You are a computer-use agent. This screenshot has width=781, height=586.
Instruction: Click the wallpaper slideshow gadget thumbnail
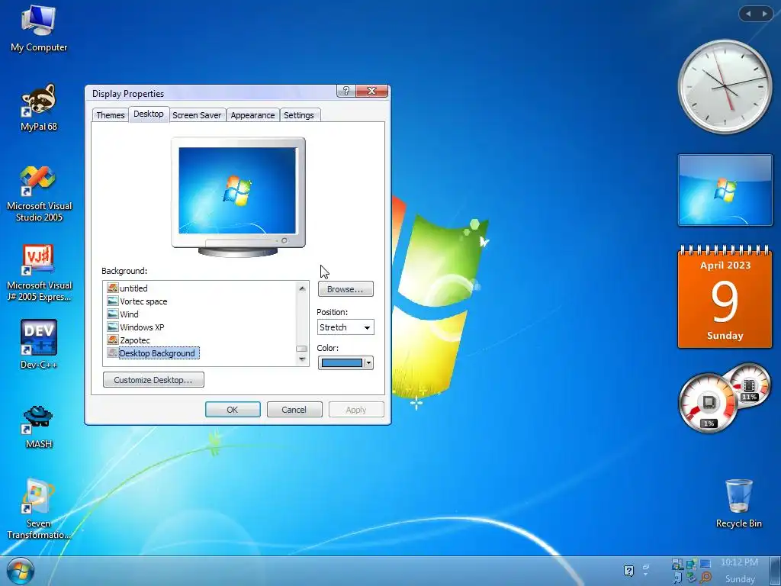(725, 190)
